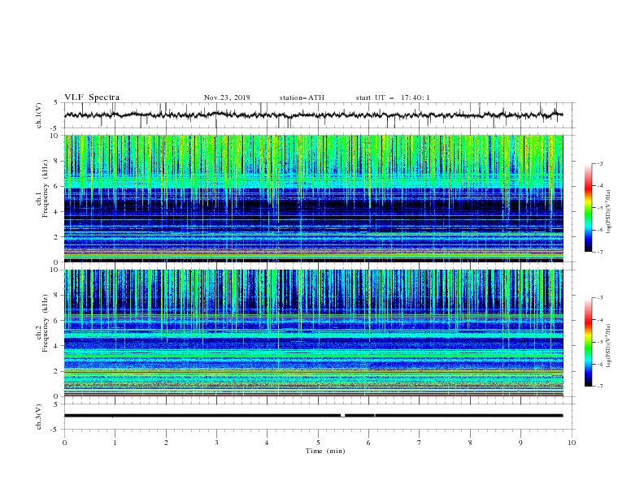Screen dimensions: 644x497
Task: Click the "station=ATH" label
Action: coord(302,97)
